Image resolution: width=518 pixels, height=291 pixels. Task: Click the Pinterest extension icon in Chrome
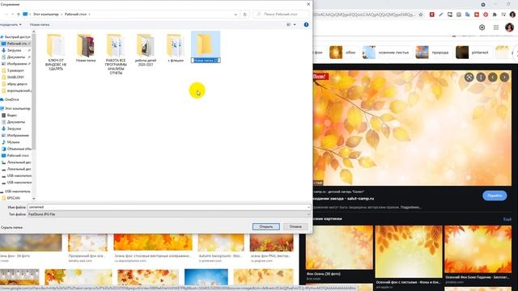pos(486,15)
